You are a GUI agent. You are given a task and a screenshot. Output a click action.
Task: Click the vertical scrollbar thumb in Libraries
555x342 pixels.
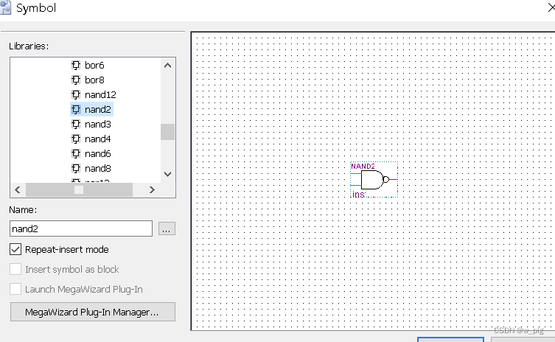[x=168, y=132]
